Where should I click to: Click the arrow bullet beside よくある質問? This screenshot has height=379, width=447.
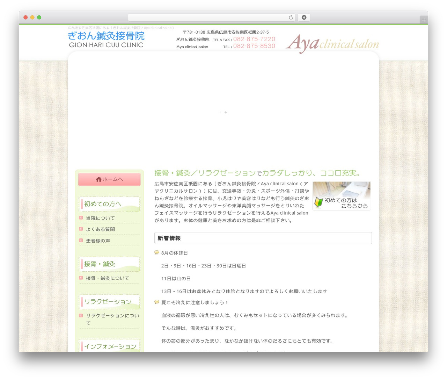(81, 229)
